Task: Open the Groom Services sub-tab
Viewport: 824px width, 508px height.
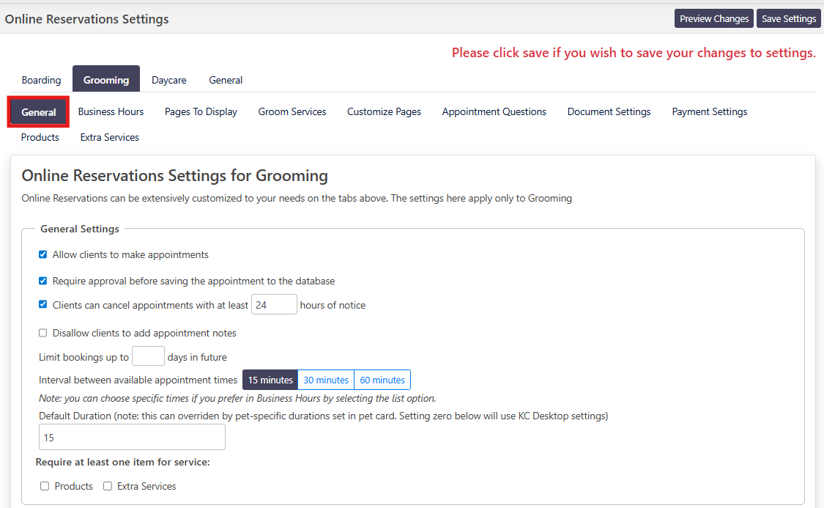Action: click(292, 111)
